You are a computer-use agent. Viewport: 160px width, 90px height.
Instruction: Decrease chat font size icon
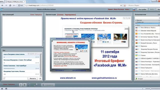[x=38, y=54]
